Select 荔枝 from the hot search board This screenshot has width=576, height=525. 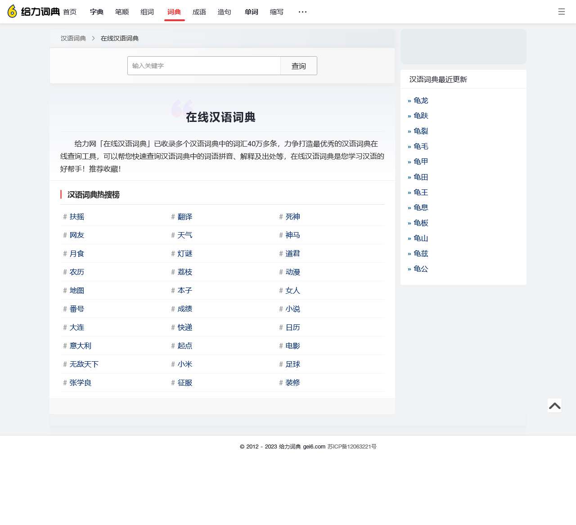click(x=184, y=272)
